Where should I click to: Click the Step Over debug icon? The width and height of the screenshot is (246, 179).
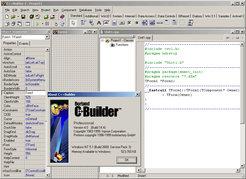pos(62,24)
